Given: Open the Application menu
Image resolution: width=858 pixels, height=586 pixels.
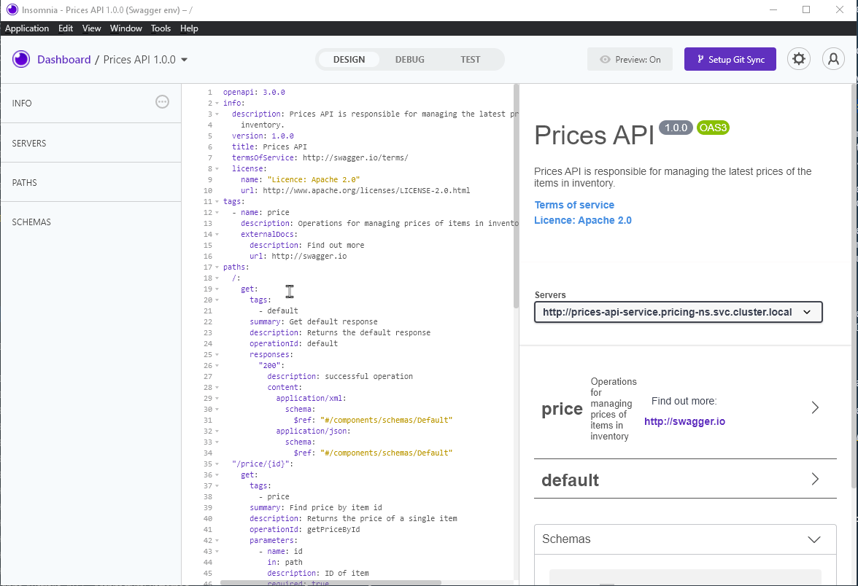Looking at the screenshot, I should (27, 28).
